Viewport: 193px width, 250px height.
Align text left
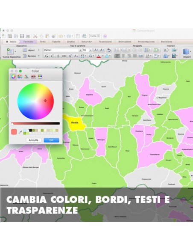pyautogui.click(x=117, y=56)
